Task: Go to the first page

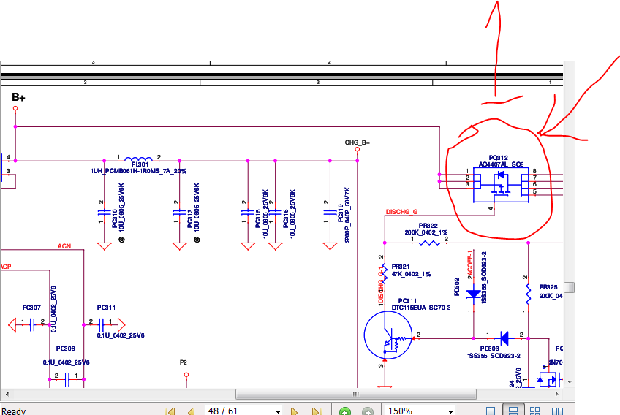Action: pos(169,411)
